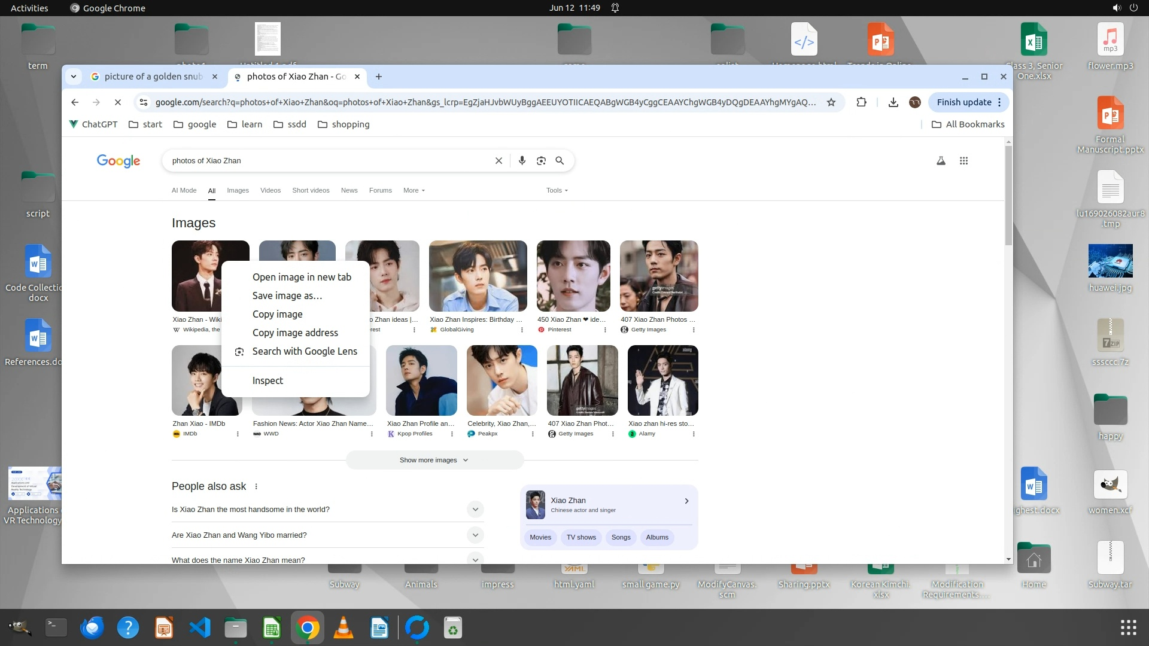Clear the search box with the X icon

pos(498,160)
